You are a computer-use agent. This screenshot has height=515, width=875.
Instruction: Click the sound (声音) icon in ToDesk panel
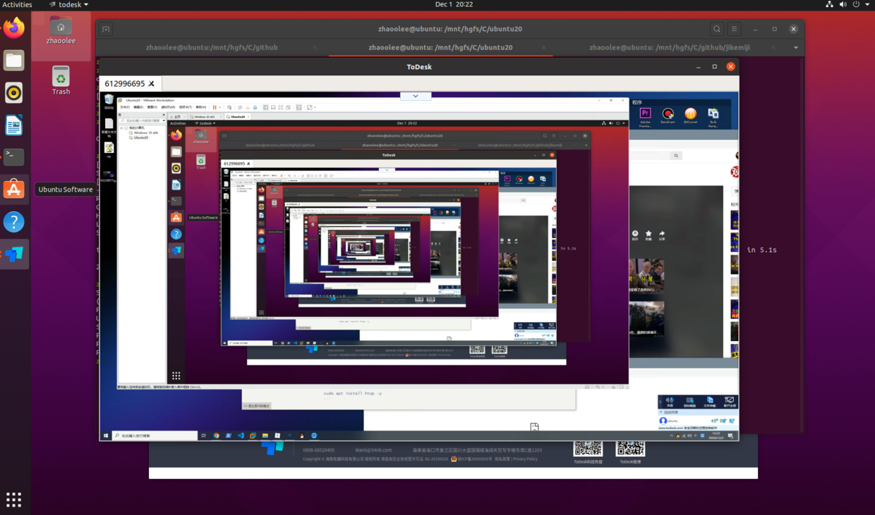pos(669,399)
